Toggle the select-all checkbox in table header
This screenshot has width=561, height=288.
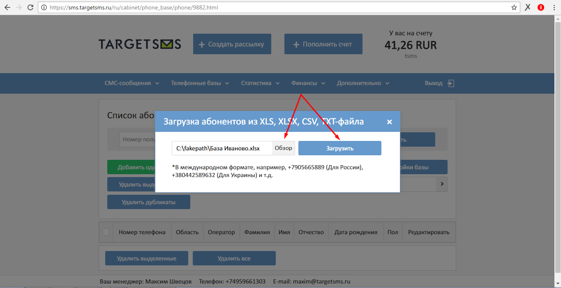(106, 232)
